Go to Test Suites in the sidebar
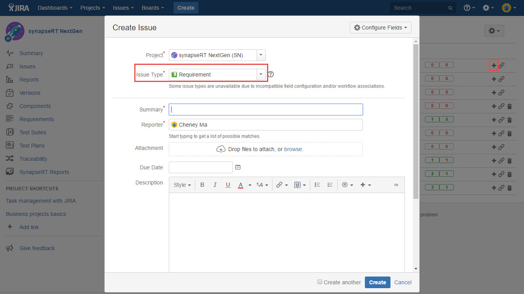The image size is (524, 294). (33, 132)
